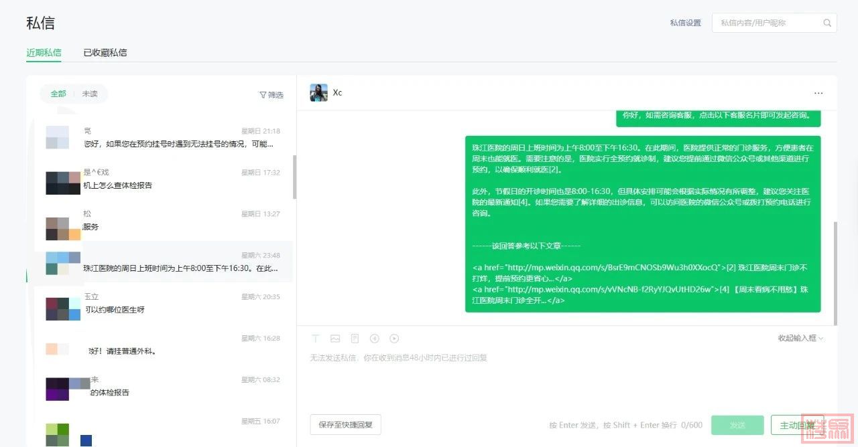
Task: Click the 主动回复 button
Action: tap(797, 425)
